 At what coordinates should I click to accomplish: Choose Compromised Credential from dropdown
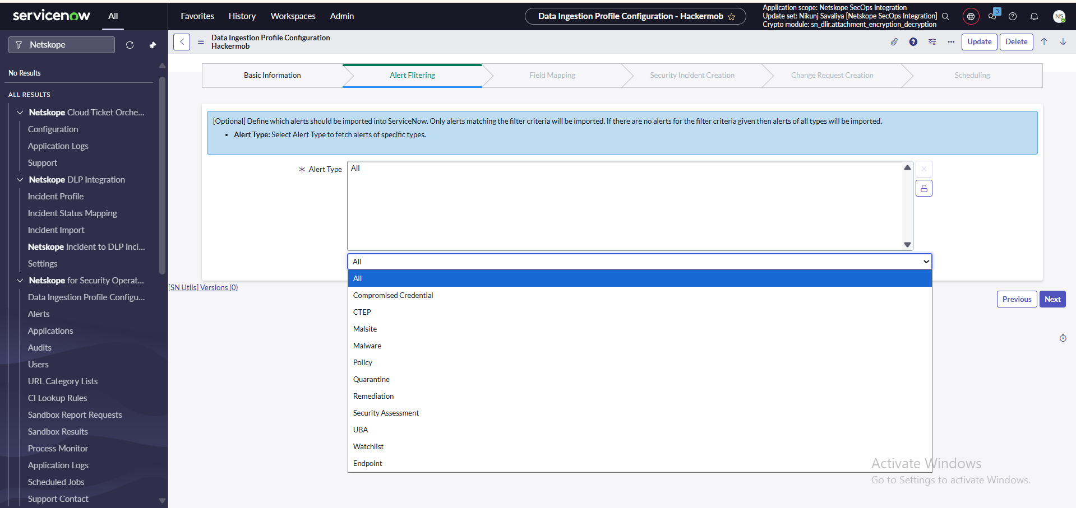click(640, 295)
